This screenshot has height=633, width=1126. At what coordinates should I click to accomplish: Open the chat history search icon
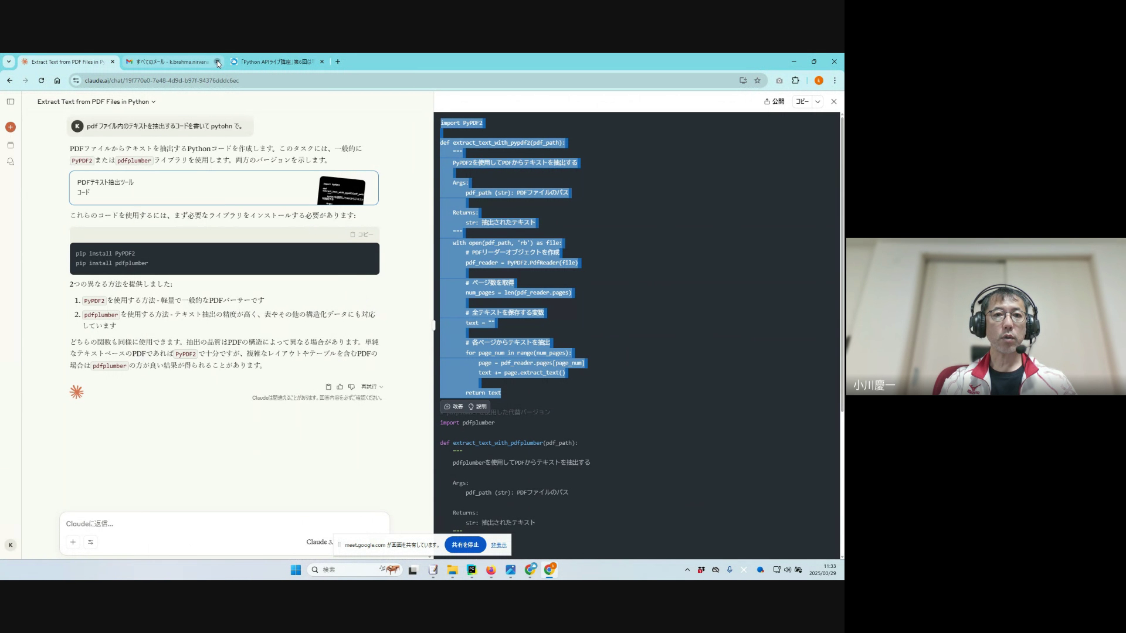click(11, 162)
